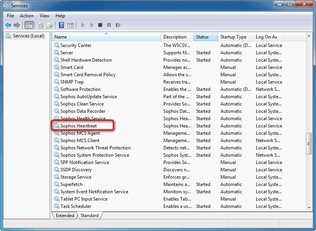Click 'Automatic (D...' startup for Software Protection
The width and height of the screenshot is (316, 231).
[236, 89]
